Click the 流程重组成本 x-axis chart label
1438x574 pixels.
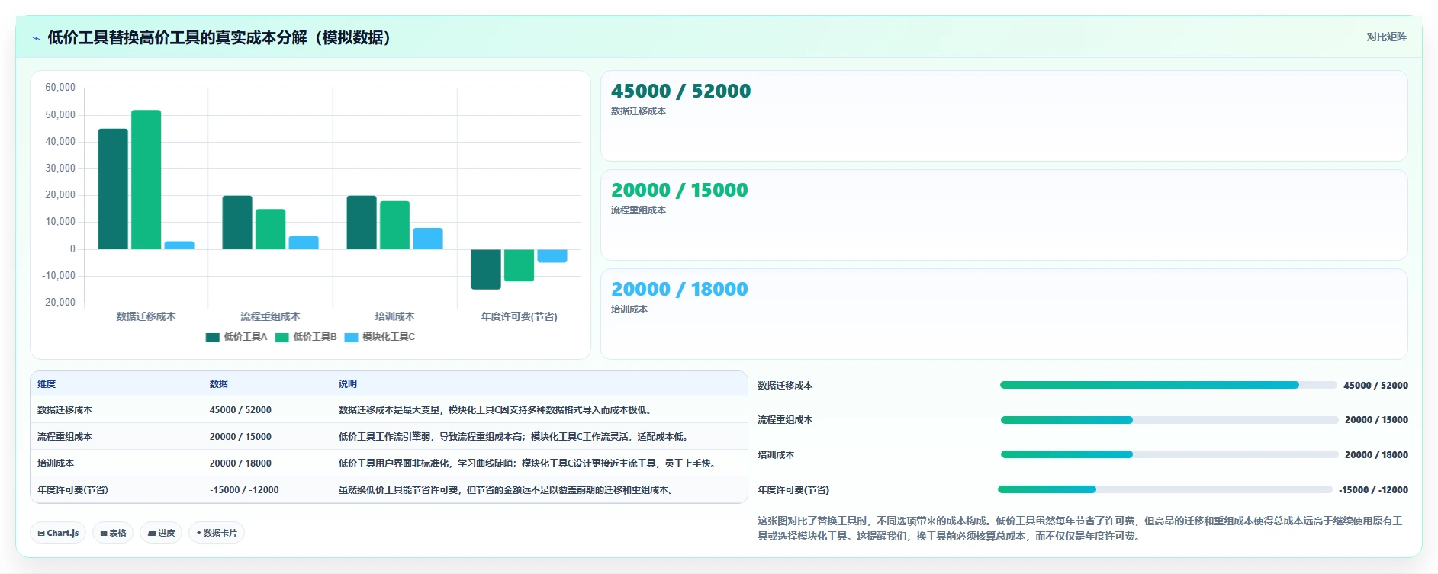point(270,316)
